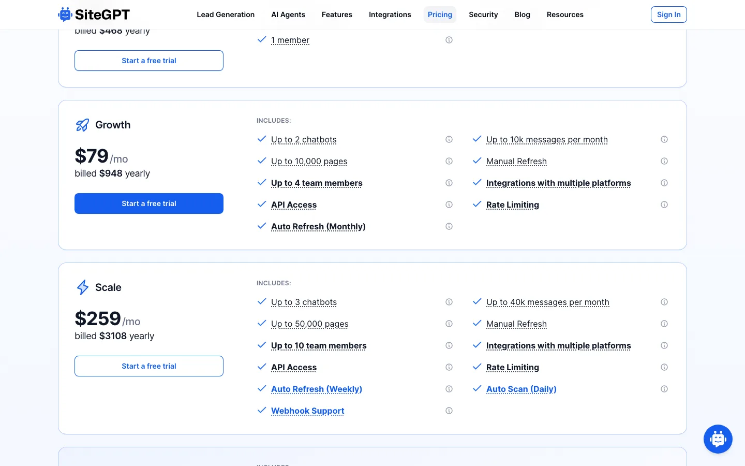
Task: Click the $79 /mo price
Action: coord(101,156)
